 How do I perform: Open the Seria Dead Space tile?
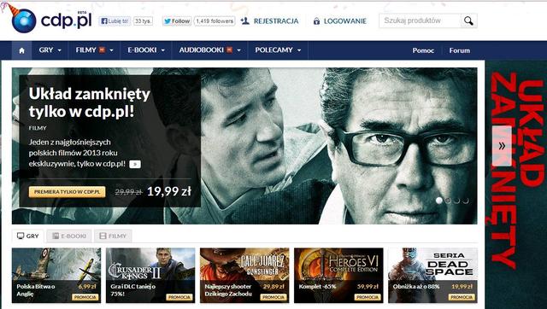(x=433, y=275)
